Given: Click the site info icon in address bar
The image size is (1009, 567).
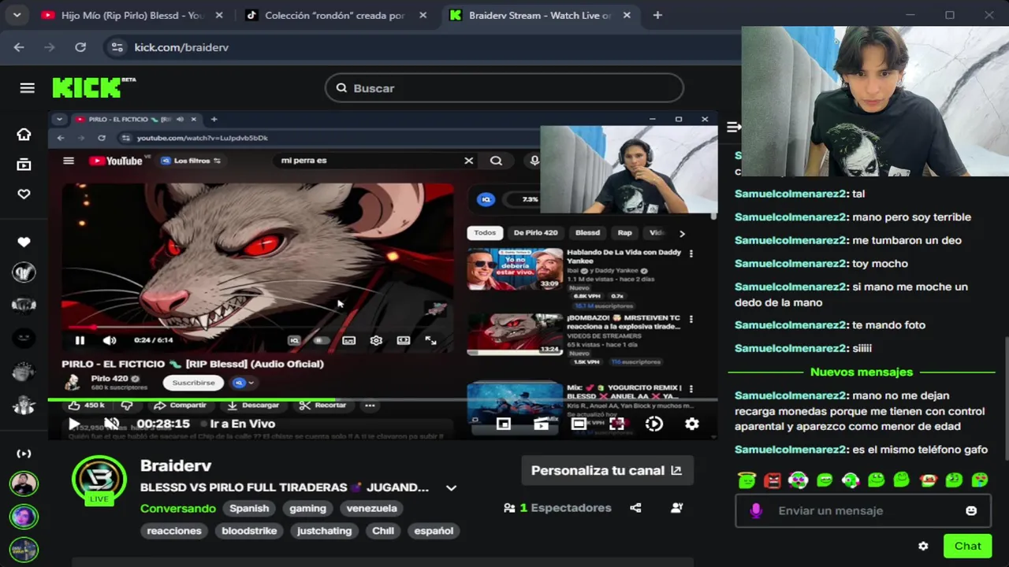Looking at the screenshot, I should [x=117, y=47].
